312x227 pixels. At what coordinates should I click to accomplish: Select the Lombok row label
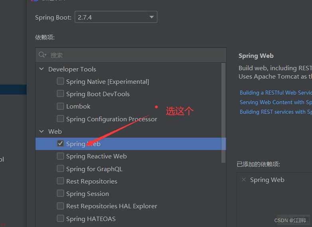coord(78,107)
